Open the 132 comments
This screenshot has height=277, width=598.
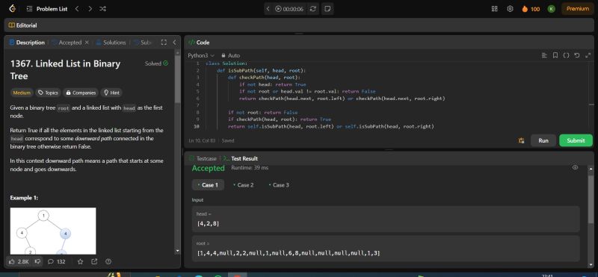click(57, 262)
